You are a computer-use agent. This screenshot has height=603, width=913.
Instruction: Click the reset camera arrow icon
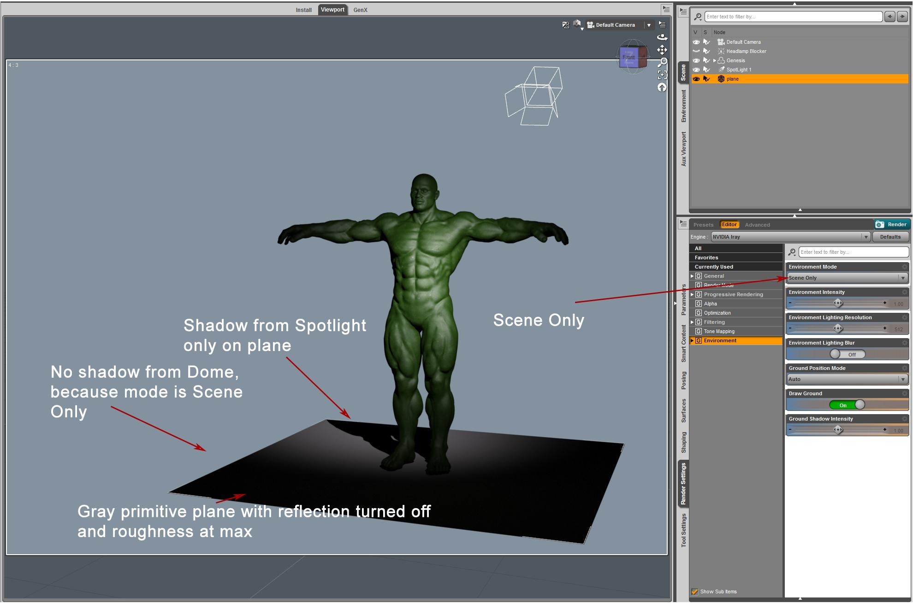(x=662, y=88)
